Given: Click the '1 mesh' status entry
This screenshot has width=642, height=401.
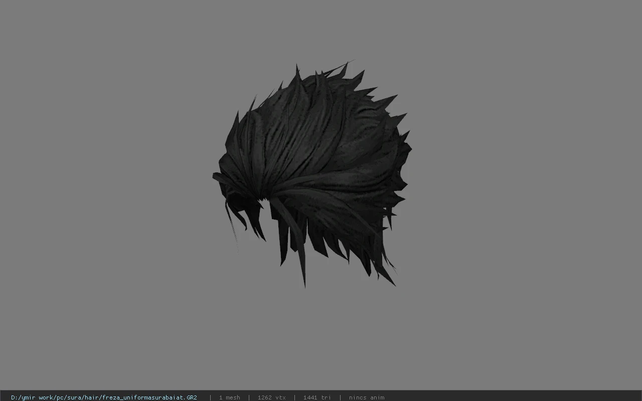Looking at the screenshot, I should [229, 397].
